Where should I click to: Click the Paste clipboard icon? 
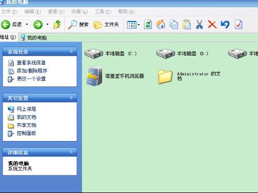click(x=187, y=25)
